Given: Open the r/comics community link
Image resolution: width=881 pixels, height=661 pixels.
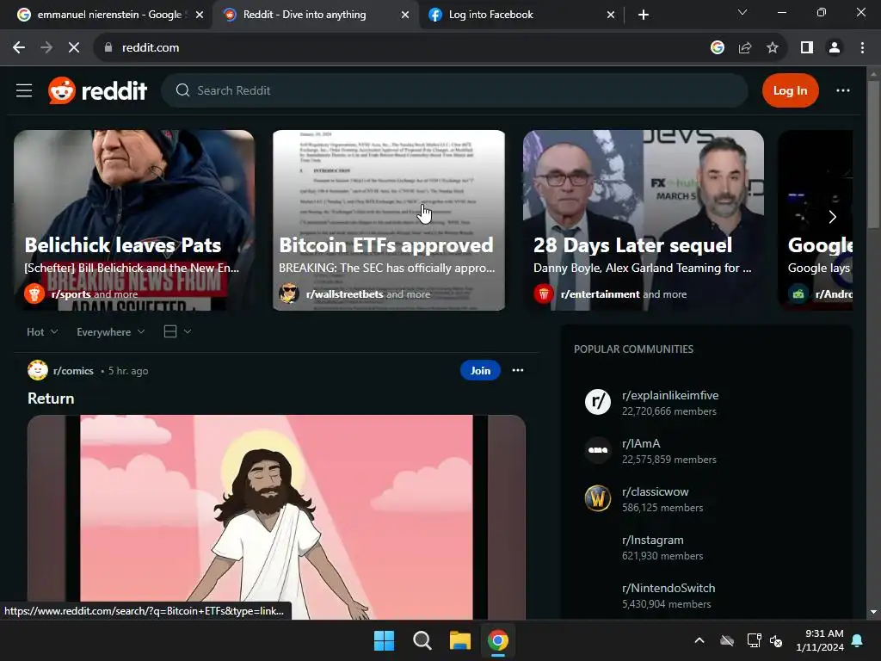Looking at the screenshot, I should tap(73, 370).
